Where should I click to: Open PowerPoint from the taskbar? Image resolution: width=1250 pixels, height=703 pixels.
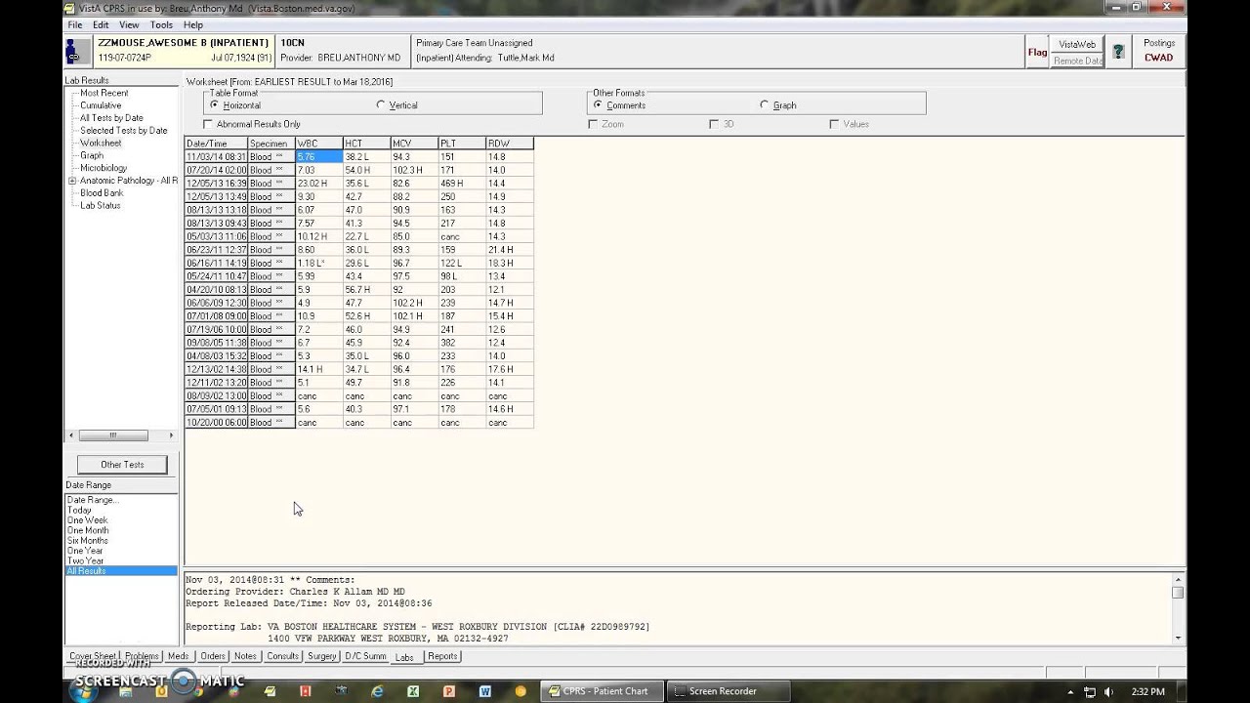pos(449,690)
